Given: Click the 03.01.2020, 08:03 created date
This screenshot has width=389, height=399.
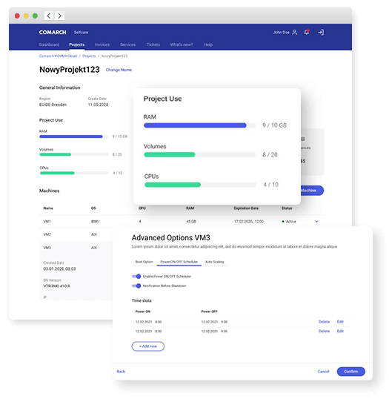Looking at the screenshot, I should [59, 268].
